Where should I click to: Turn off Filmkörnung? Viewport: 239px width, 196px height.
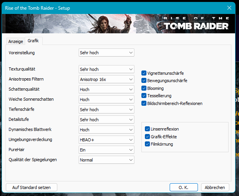[x=147, y=144]
